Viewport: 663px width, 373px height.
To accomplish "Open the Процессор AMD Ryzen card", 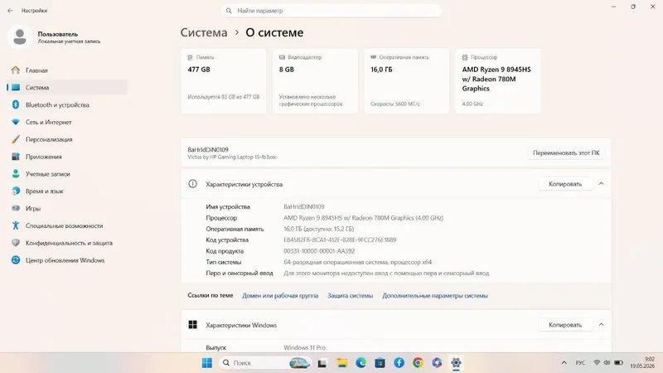I will click(498, 80).
